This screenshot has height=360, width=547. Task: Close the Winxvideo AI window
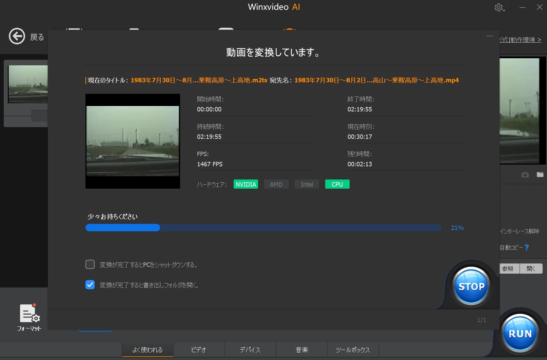[540, 7]
